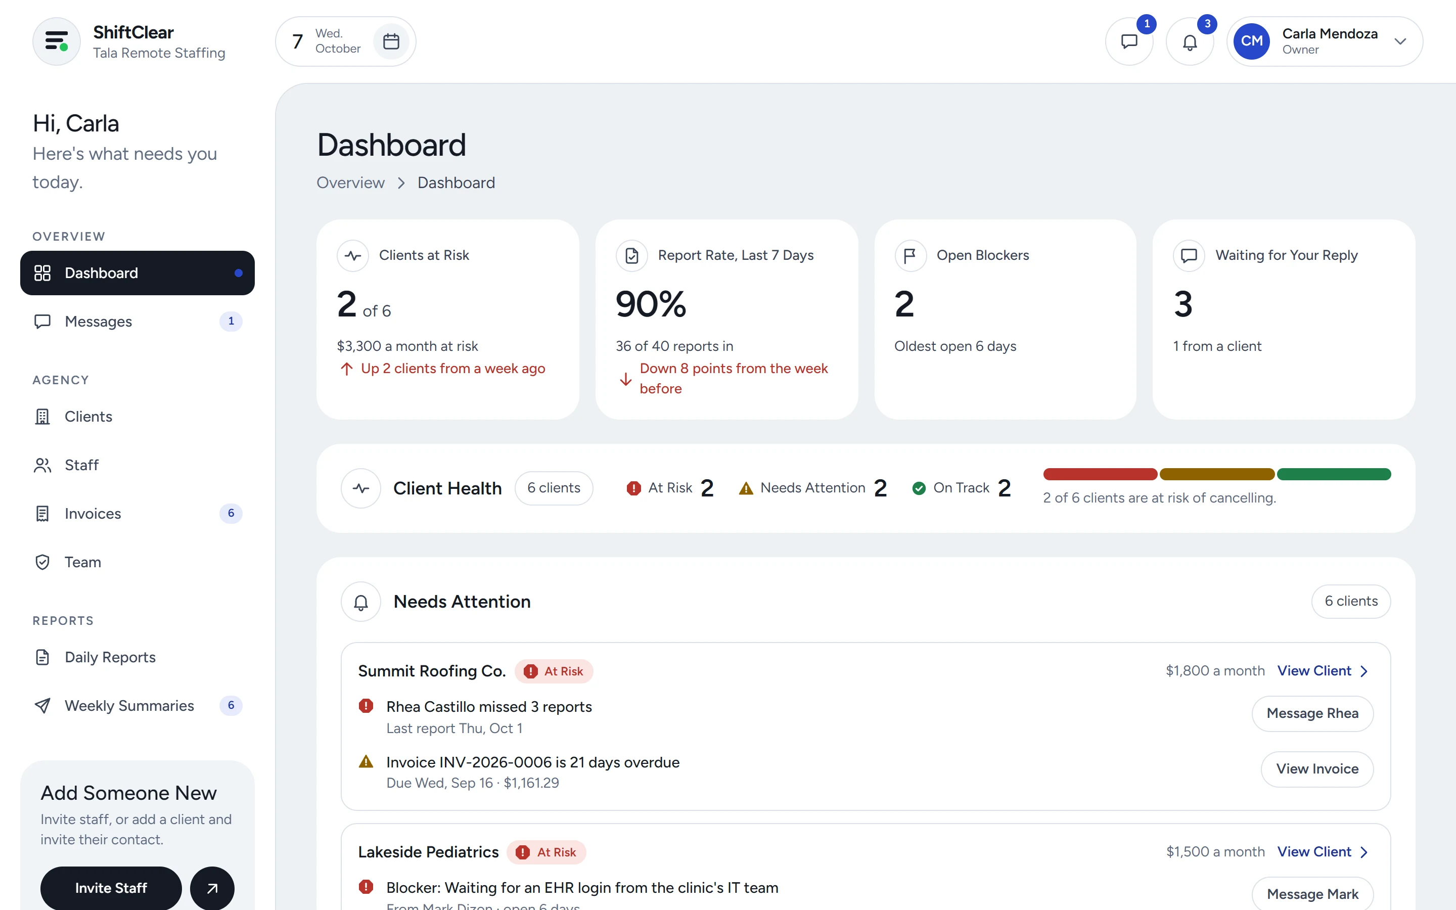The width and height of the screenshot is (1456, 910).
Task: Go to Clients in the sidebar
Action: (137, 417)
